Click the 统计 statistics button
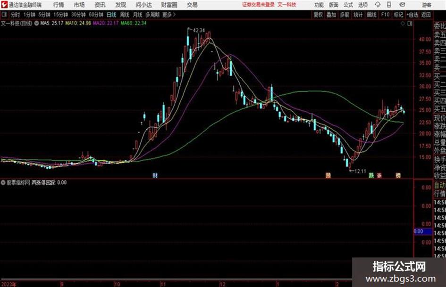Viewport: 446px width, 287px height. click(x=358, y=15)
